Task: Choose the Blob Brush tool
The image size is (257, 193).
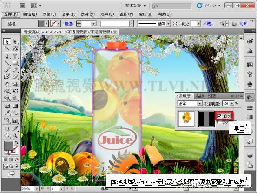Action: [7, 77]
